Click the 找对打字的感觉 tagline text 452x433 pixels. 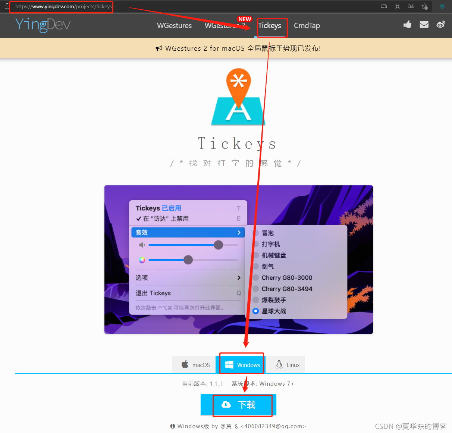235,163
